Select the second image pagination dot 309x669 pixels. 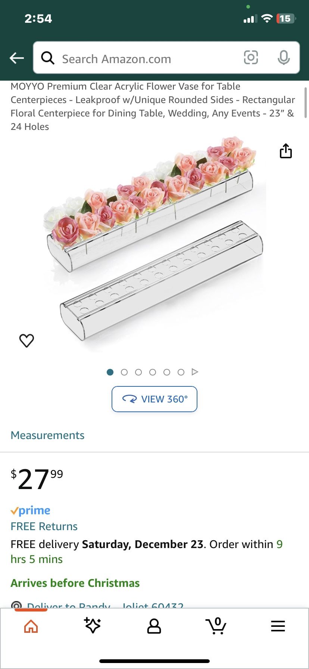(x=124, y=372)
